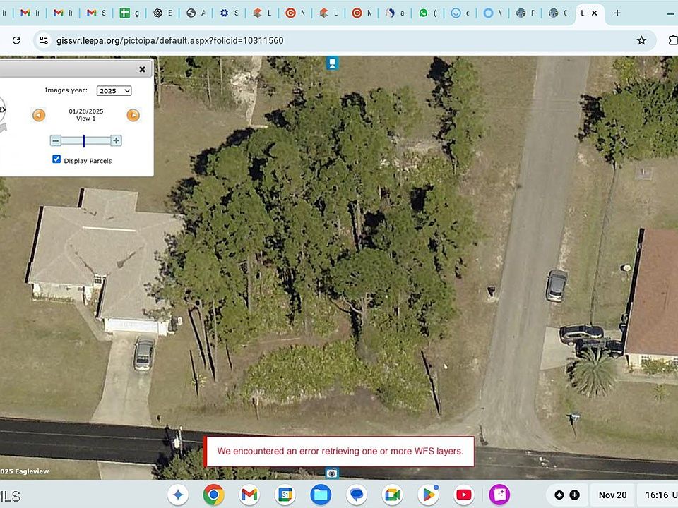Click the zoom in plus button
Viewport: 678px width, 508px height.
[117, 140]
